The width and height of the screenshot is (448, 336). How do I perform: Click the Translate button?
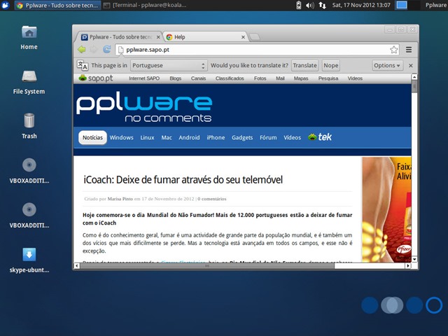click(x=305, y=65)
